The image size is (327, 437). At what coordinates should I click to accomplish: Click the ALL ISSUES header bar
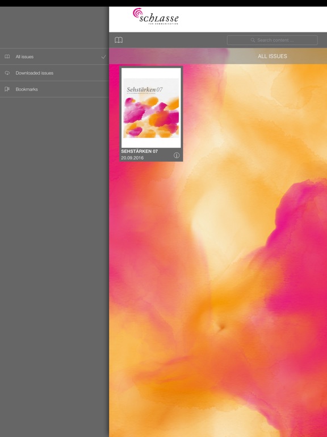coord(218,56)
